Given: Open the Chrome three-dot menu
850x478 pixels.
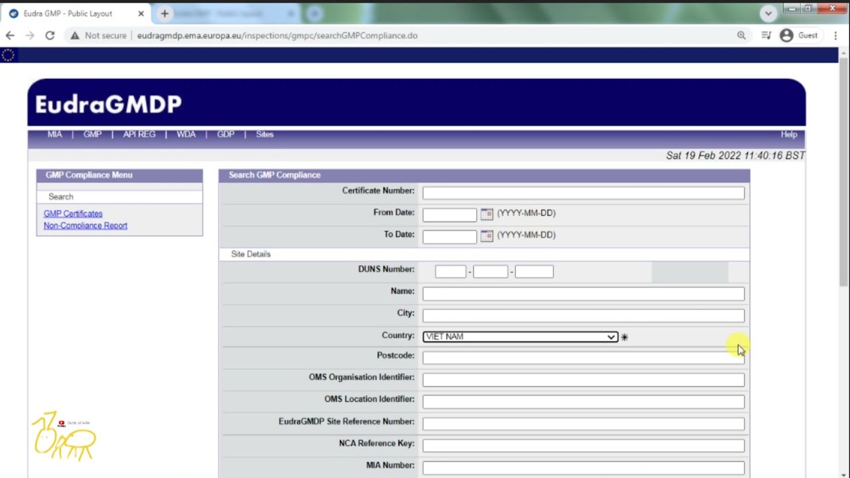Looking at the screenshot, I should click(835, 35).
